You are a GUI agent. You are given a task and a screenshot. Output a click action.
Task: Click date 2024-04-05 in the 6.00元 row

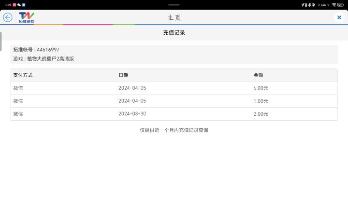132,88
